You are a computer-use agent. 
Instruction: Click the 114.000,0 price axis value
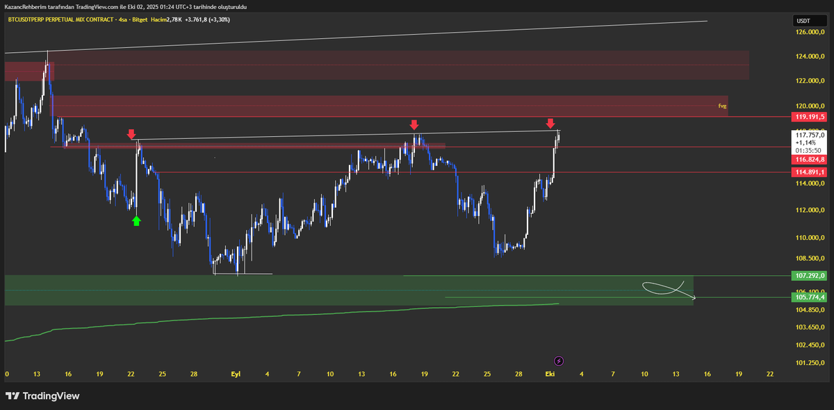(x=810, y=183)
